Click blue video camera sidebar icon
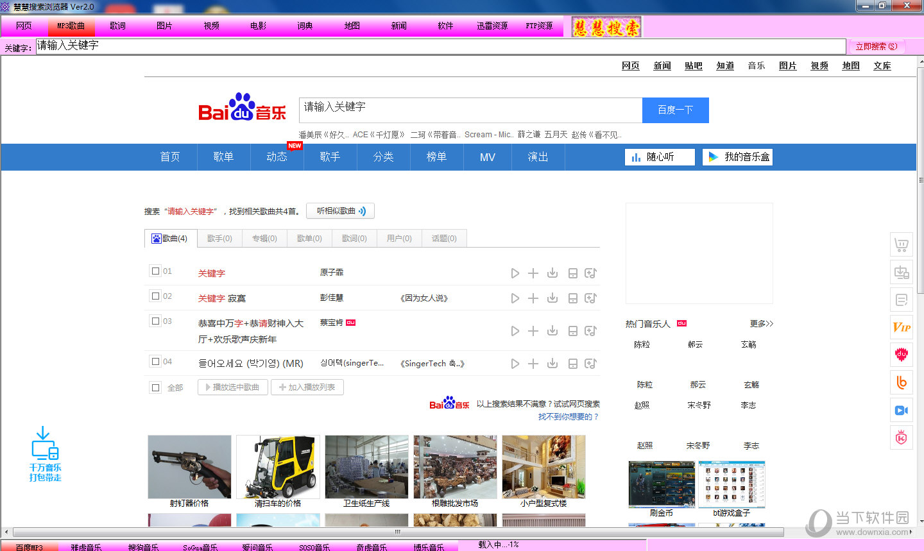924x551 pixels. pyautogui.click(x=902, y=410)
